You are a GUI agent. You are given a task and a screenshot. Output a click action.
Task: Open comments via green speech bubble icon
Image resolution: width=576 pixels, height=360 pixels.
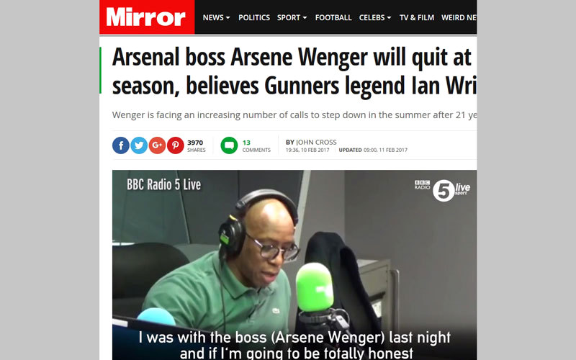[x=229, y=145]
